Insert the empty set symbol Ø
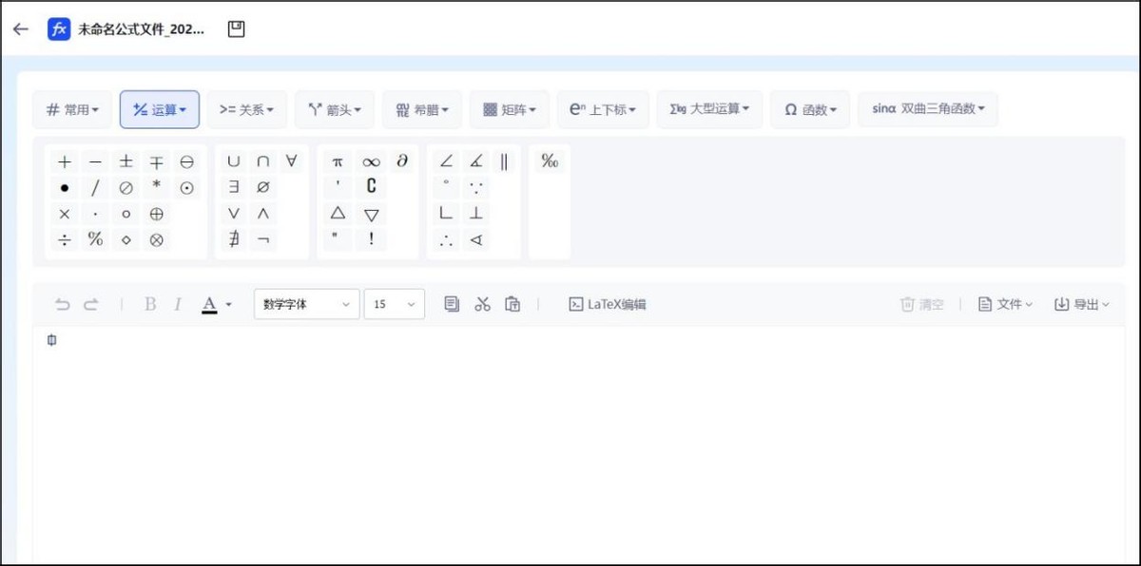Image resolution: width=1141 pixels, height=566 pixels. click(x=262, y=187)
